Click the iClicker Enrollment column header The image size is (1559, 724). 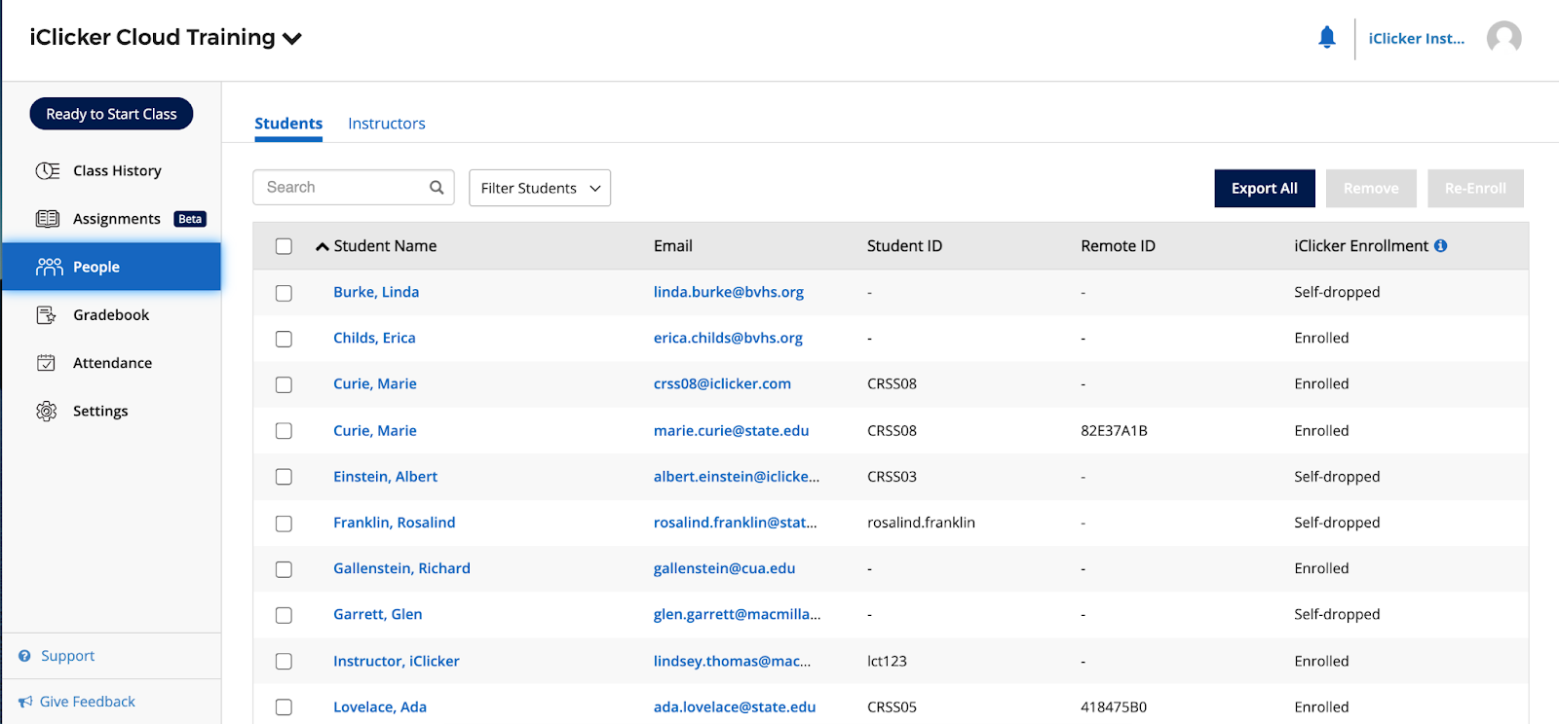1361,246
